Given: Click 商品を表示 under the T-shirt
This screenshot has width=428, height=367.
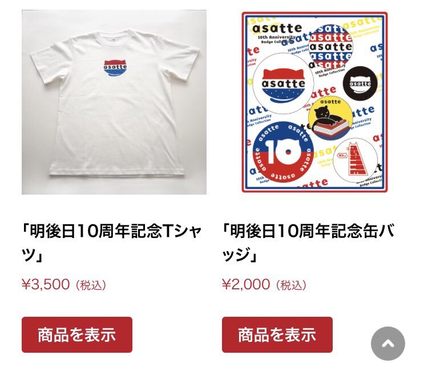Looking at the screenshot, I should point(77,334).
